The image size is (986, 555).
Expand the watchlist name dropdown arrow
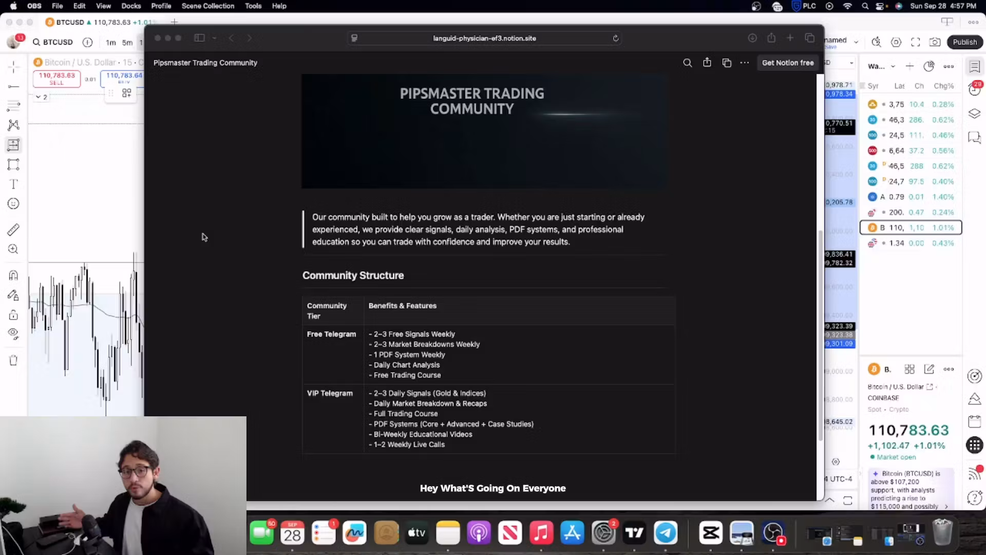pos(893,66)
